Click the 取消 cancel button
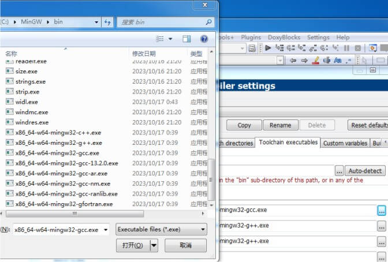The image size is (388, 262). coord(185,245)
